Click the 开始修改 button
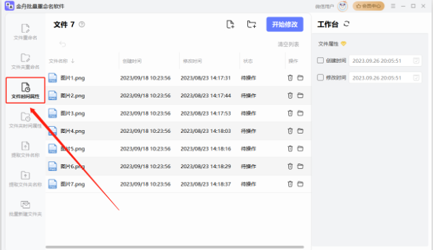This screenshot has height=250, width=433. (x=285, y=25)
